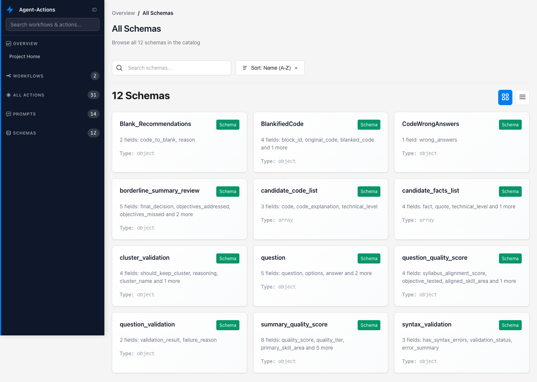
Task: Open the Overview breadcrumb link
Action: tap(123, 13)
